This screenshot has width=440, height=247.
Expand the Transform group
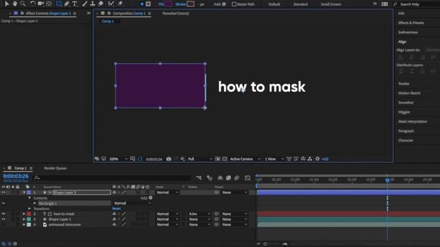tap(30, 209)
